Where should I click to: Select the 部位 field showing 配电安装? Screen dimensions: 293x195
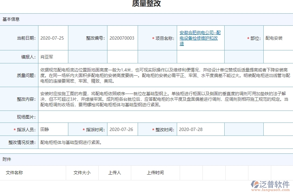274,38
